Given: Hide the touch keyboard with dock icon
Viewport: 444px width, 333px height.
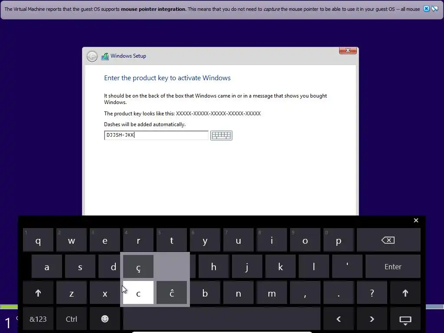Looking at the screenshot, I should point(405,320).
